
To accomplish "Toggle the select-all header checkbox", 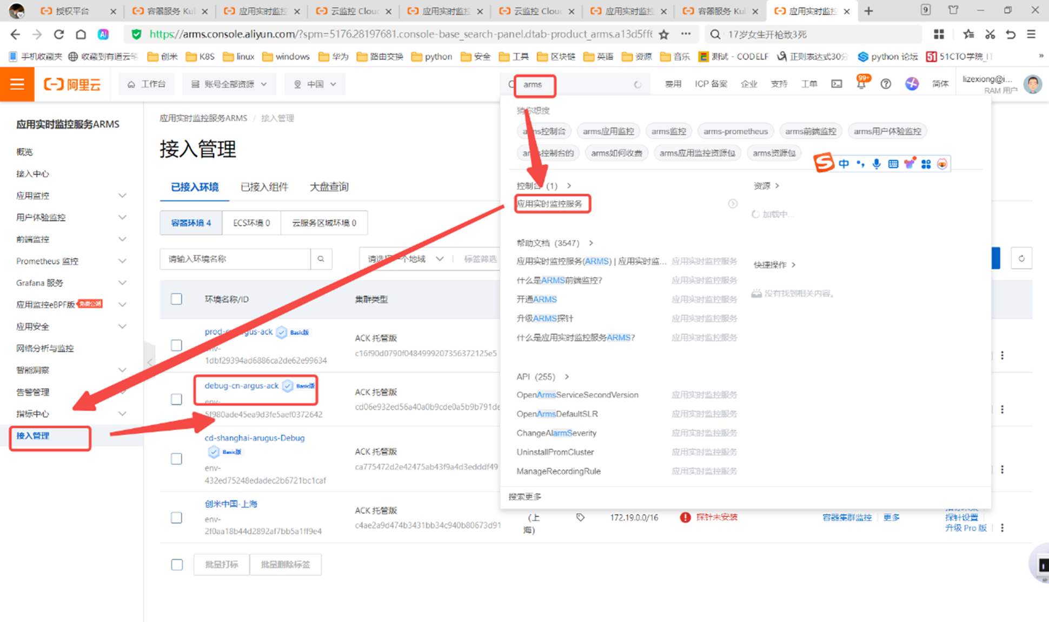I will click(x=176, y=299).
